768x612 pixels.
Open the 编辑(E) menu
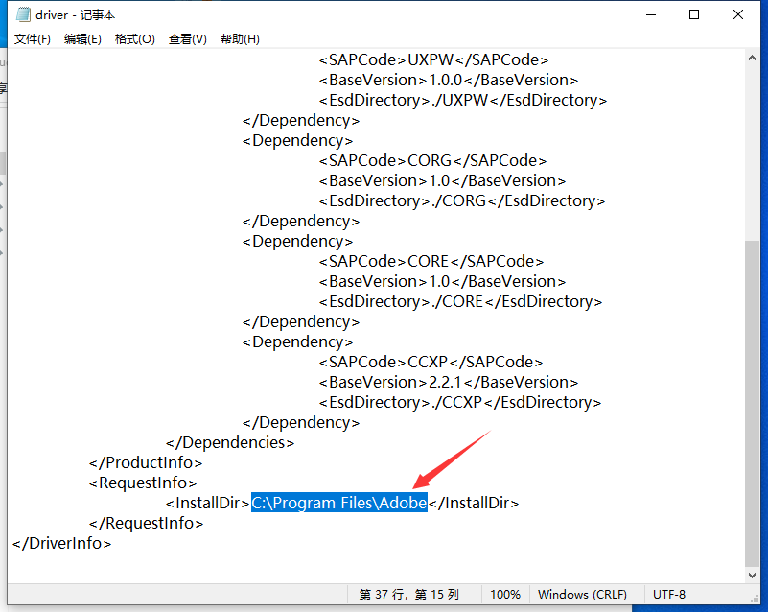pos(82,39)
